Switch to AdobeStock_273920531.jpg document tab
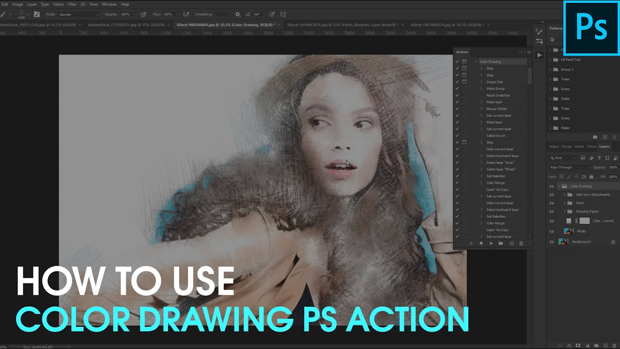The image size is (620, 349). tap(125, 25)
